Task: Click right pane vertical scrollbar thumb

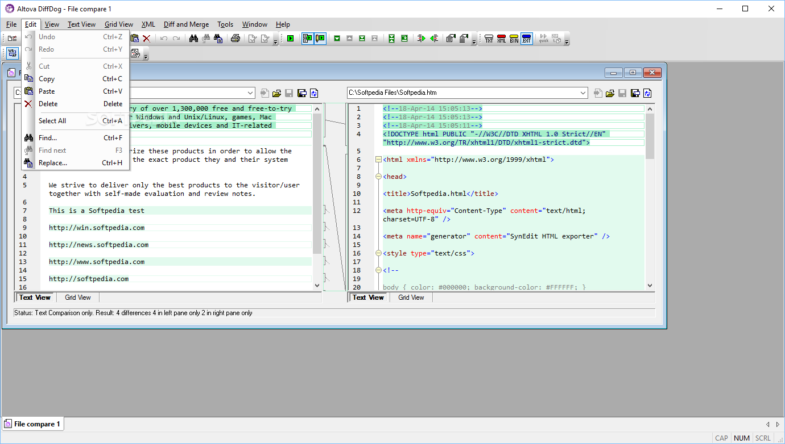Action: tap(650, 136)
